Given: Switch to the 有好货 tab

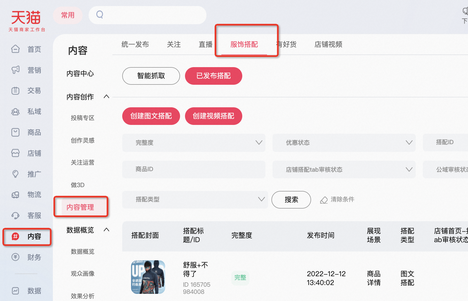Looking at the screenshot, I should (x=286, y=44).
